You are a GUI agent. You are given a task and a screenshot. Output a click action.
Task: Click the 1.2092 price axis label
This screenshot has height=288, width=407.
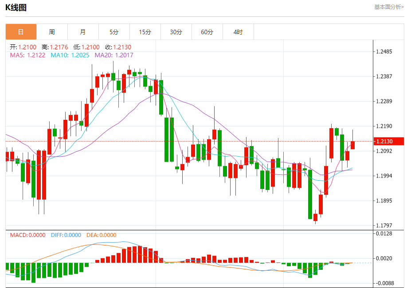tap(384, 151)
